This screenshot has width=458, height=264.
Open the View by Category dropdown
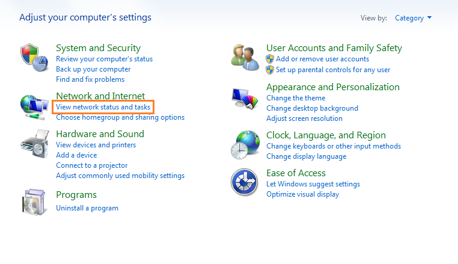tap(413, 18)
